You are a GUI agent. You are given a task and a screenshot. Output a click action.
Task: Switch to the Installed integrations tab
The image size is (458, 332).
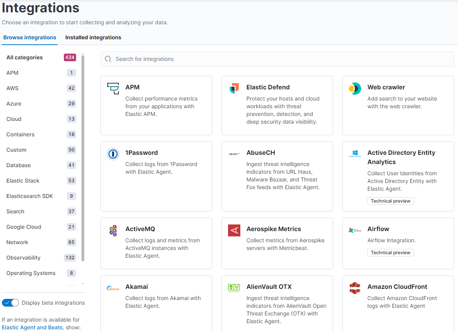93,37
